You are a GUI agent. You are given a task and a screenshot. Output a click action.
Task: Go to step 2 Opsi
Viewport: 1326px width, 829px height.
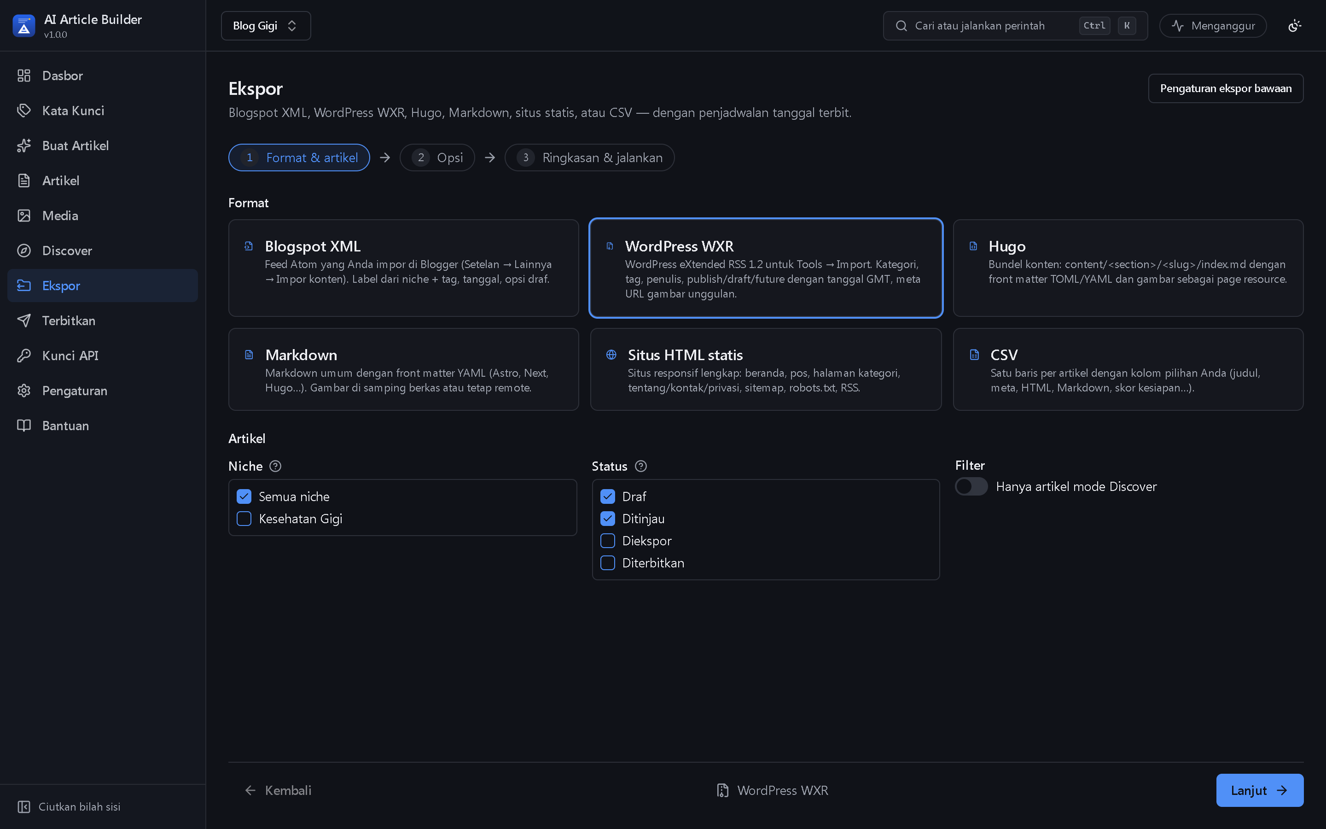click(437, 158)
